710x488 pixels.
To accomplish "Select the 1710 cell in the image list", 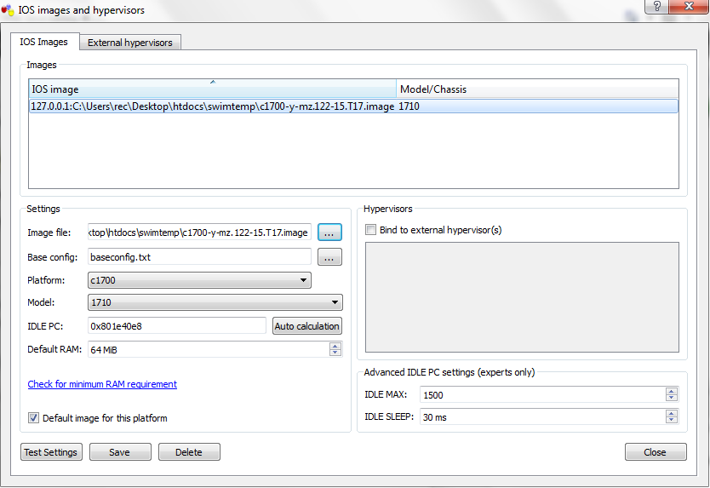I will (x=409, y=106).
